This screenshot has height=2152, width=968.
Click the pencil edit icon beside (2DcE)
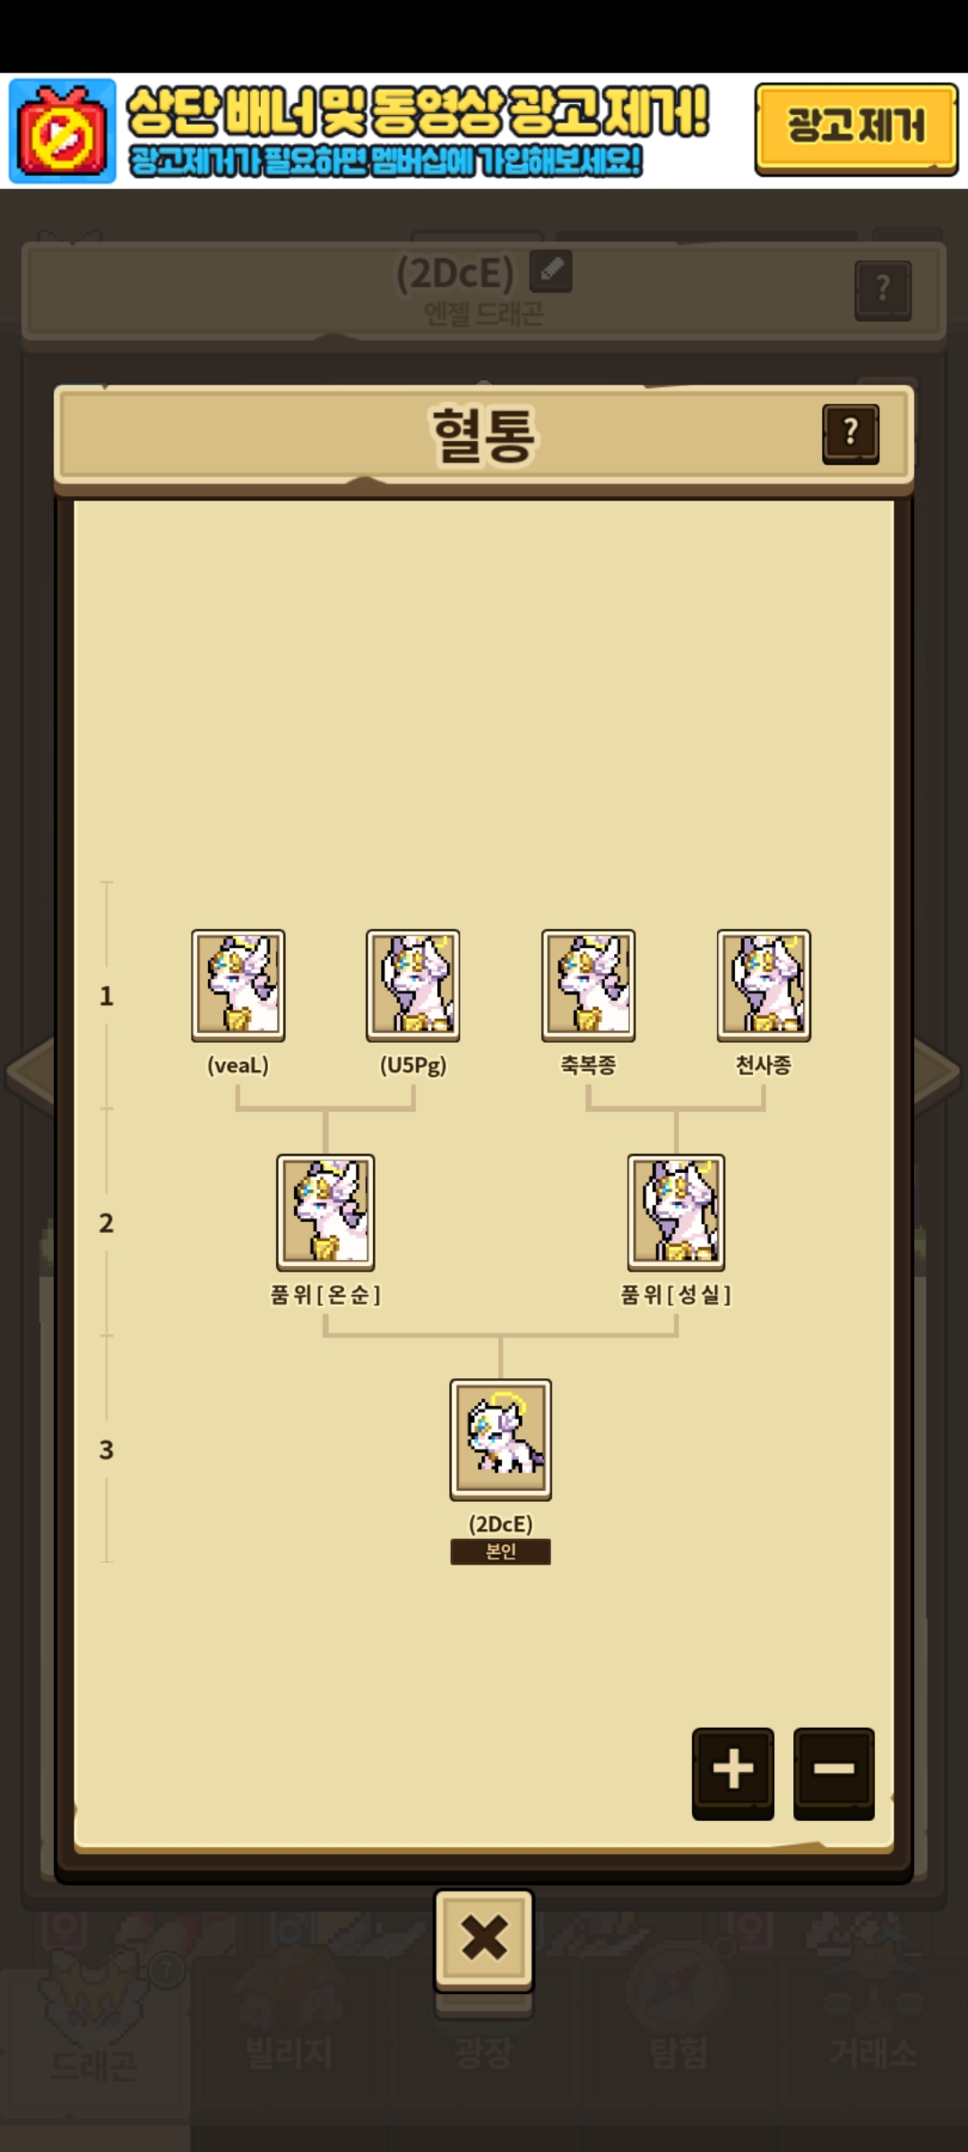551,270
